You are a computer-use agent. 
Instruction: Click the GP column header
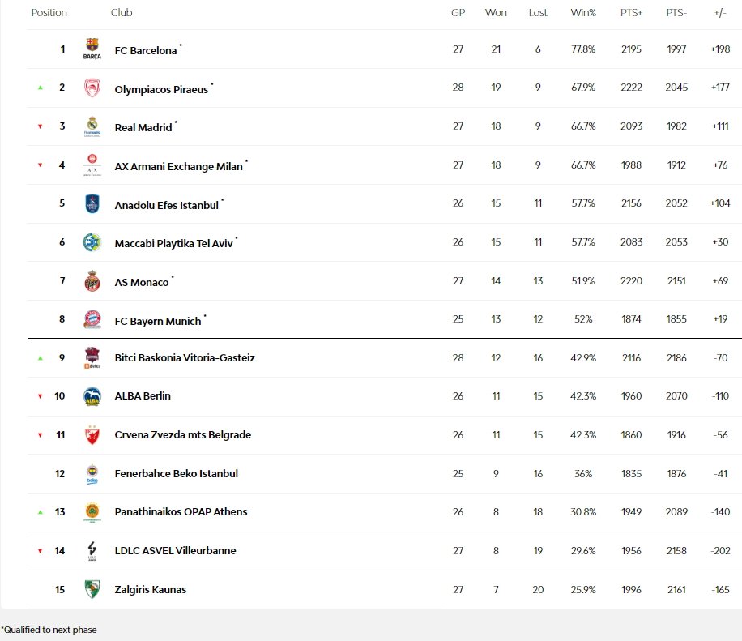(458, 13)
